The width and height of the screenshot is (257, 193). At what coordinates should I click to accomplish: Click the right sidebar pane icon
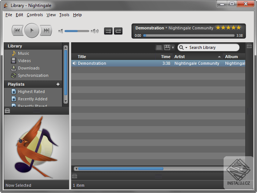249,46
